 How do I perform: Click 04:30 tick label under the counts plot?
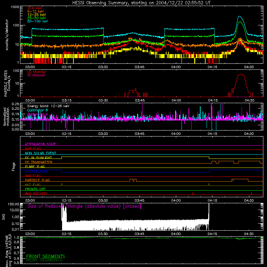(x=249, y=67)
